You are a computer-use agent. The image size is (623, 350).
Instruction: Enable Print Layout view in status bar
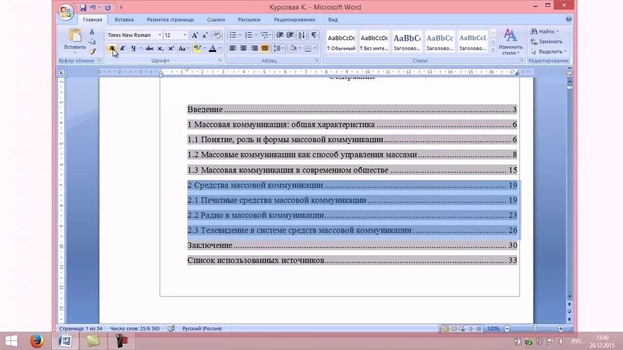[445, 329]
